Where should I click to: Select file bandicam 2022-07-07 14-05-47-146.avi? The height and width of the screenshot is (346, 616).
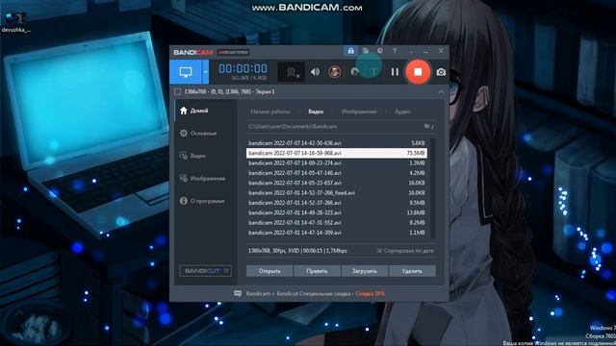(337, 173)
